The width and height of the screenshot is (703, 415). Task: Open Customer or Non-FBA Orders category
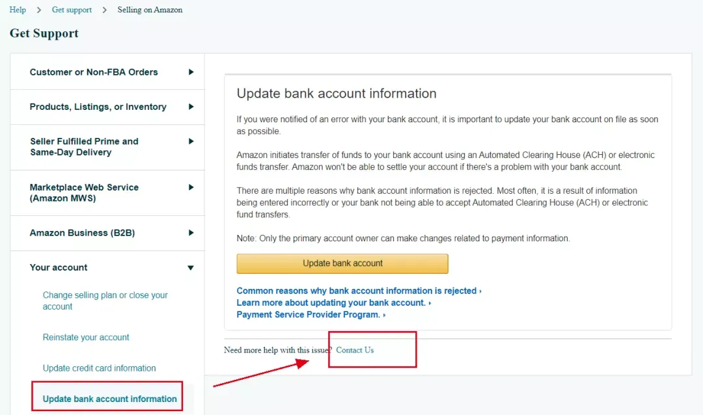[x=94, y=72]
